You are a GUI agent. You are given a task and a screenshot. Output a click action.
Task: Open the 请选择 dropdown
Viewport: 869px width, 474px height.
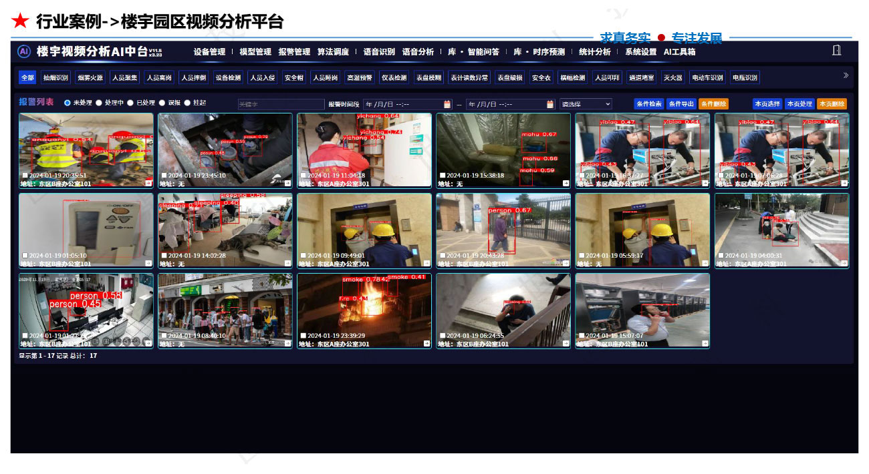click(586, 104)
